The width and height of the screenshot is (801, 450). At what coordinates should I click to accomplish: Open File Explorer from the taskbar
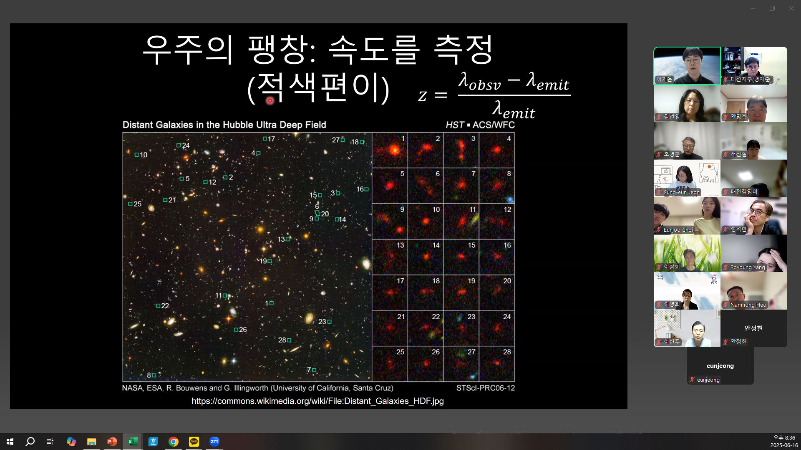click(91, 442)
